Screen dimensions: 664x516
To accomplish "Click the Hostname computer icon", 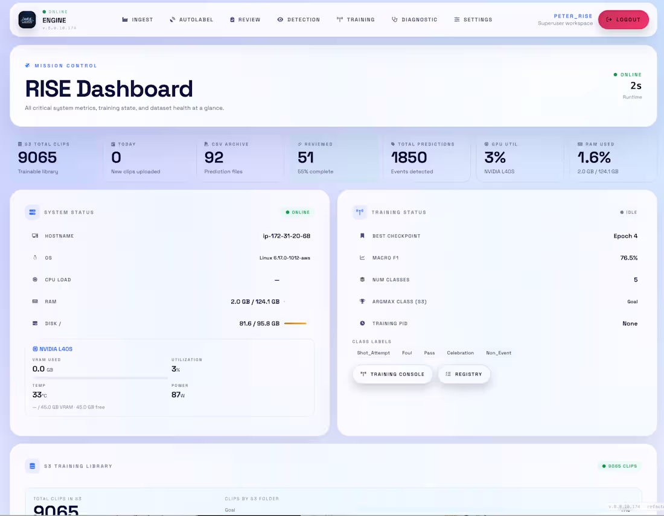I will (35, 236).
